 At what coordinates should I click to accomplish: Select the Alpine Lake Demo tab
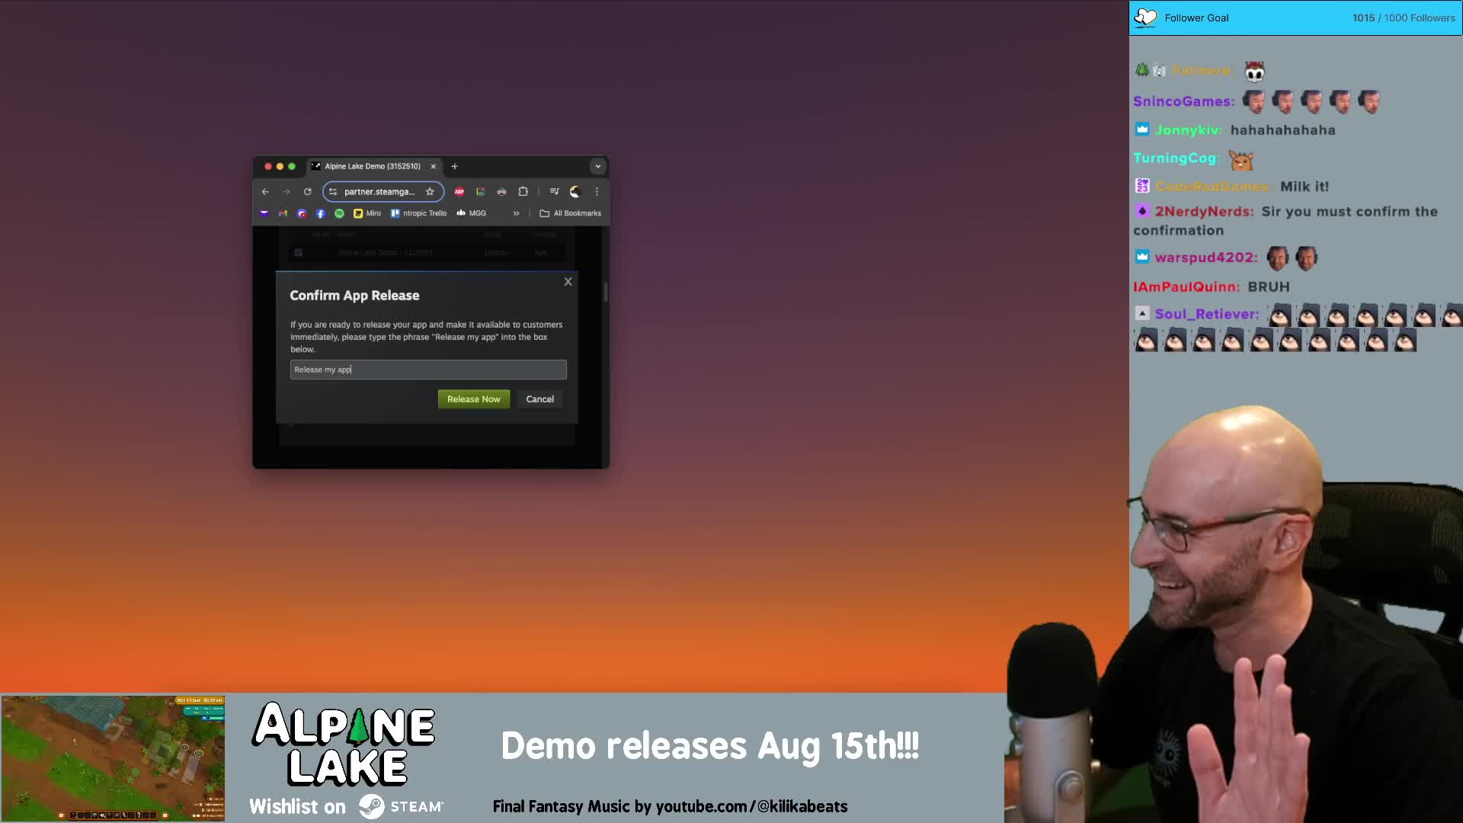click(373, 166)
